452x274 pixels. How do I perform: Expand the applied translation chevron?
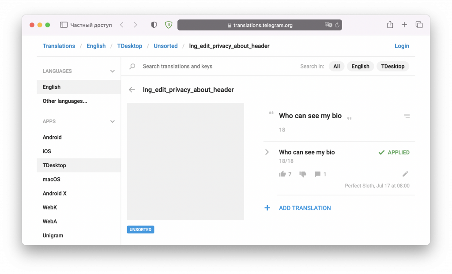(x=267, y=152)
